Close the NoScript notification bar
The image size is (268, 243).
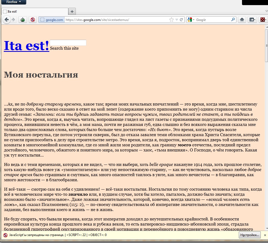(x=265, y=235)
